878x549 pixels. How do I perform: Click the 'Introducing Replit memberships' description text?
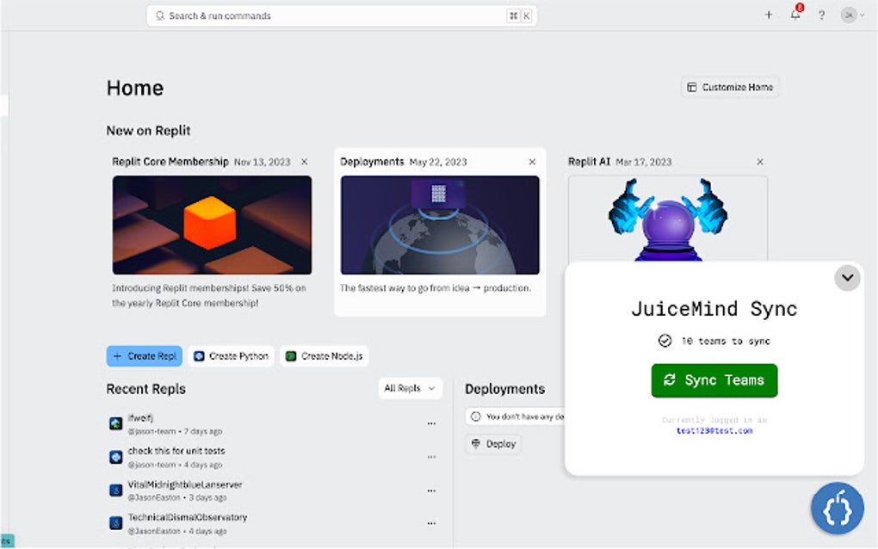[x=209, y=295]
